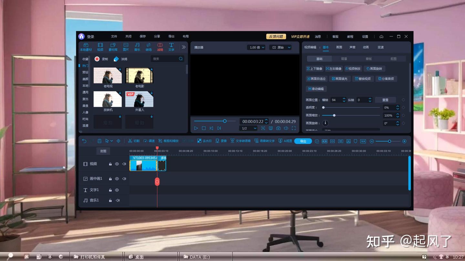Screen dimensions: 465x261
Task: Adjust the 画面缩放 100% stepper
Action: coord(398,115)
